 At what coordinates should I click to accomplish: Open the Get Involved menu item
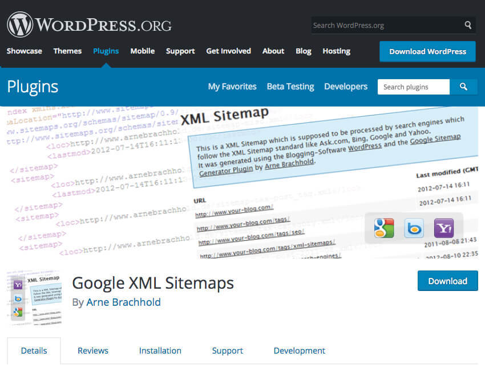click(x=229, y=51)
